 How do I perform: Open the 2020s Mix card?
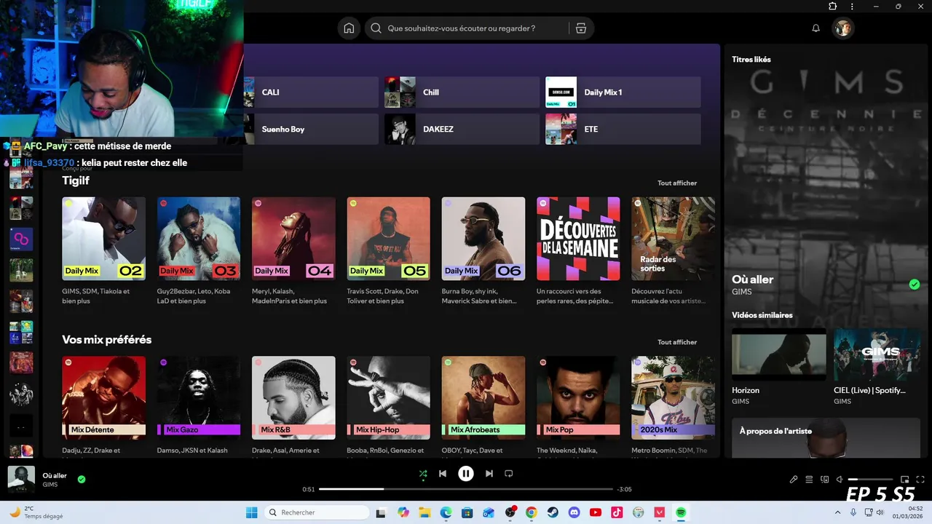coord(674,397)
